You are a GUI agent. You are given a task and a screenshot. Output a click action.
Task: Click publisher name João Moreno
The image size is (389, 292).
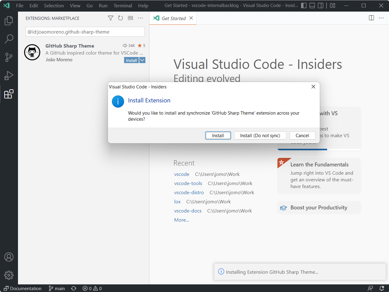[59, 60]
